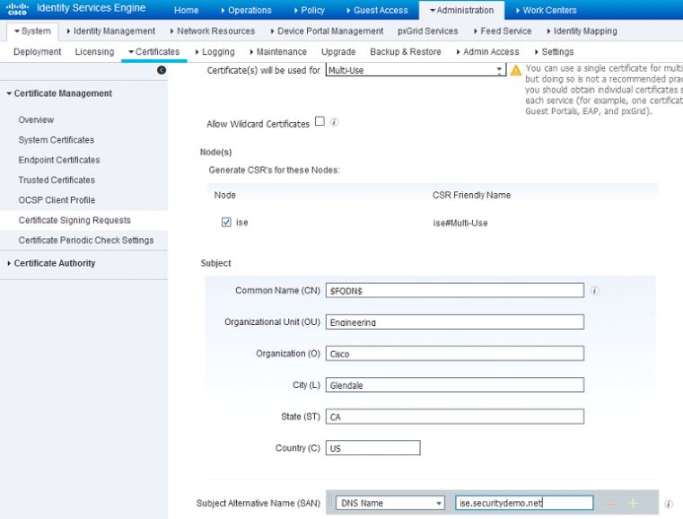The width and height of the screenshot is (683, 519).
Task: Go to the Home tab
Action: pos(187,10)
